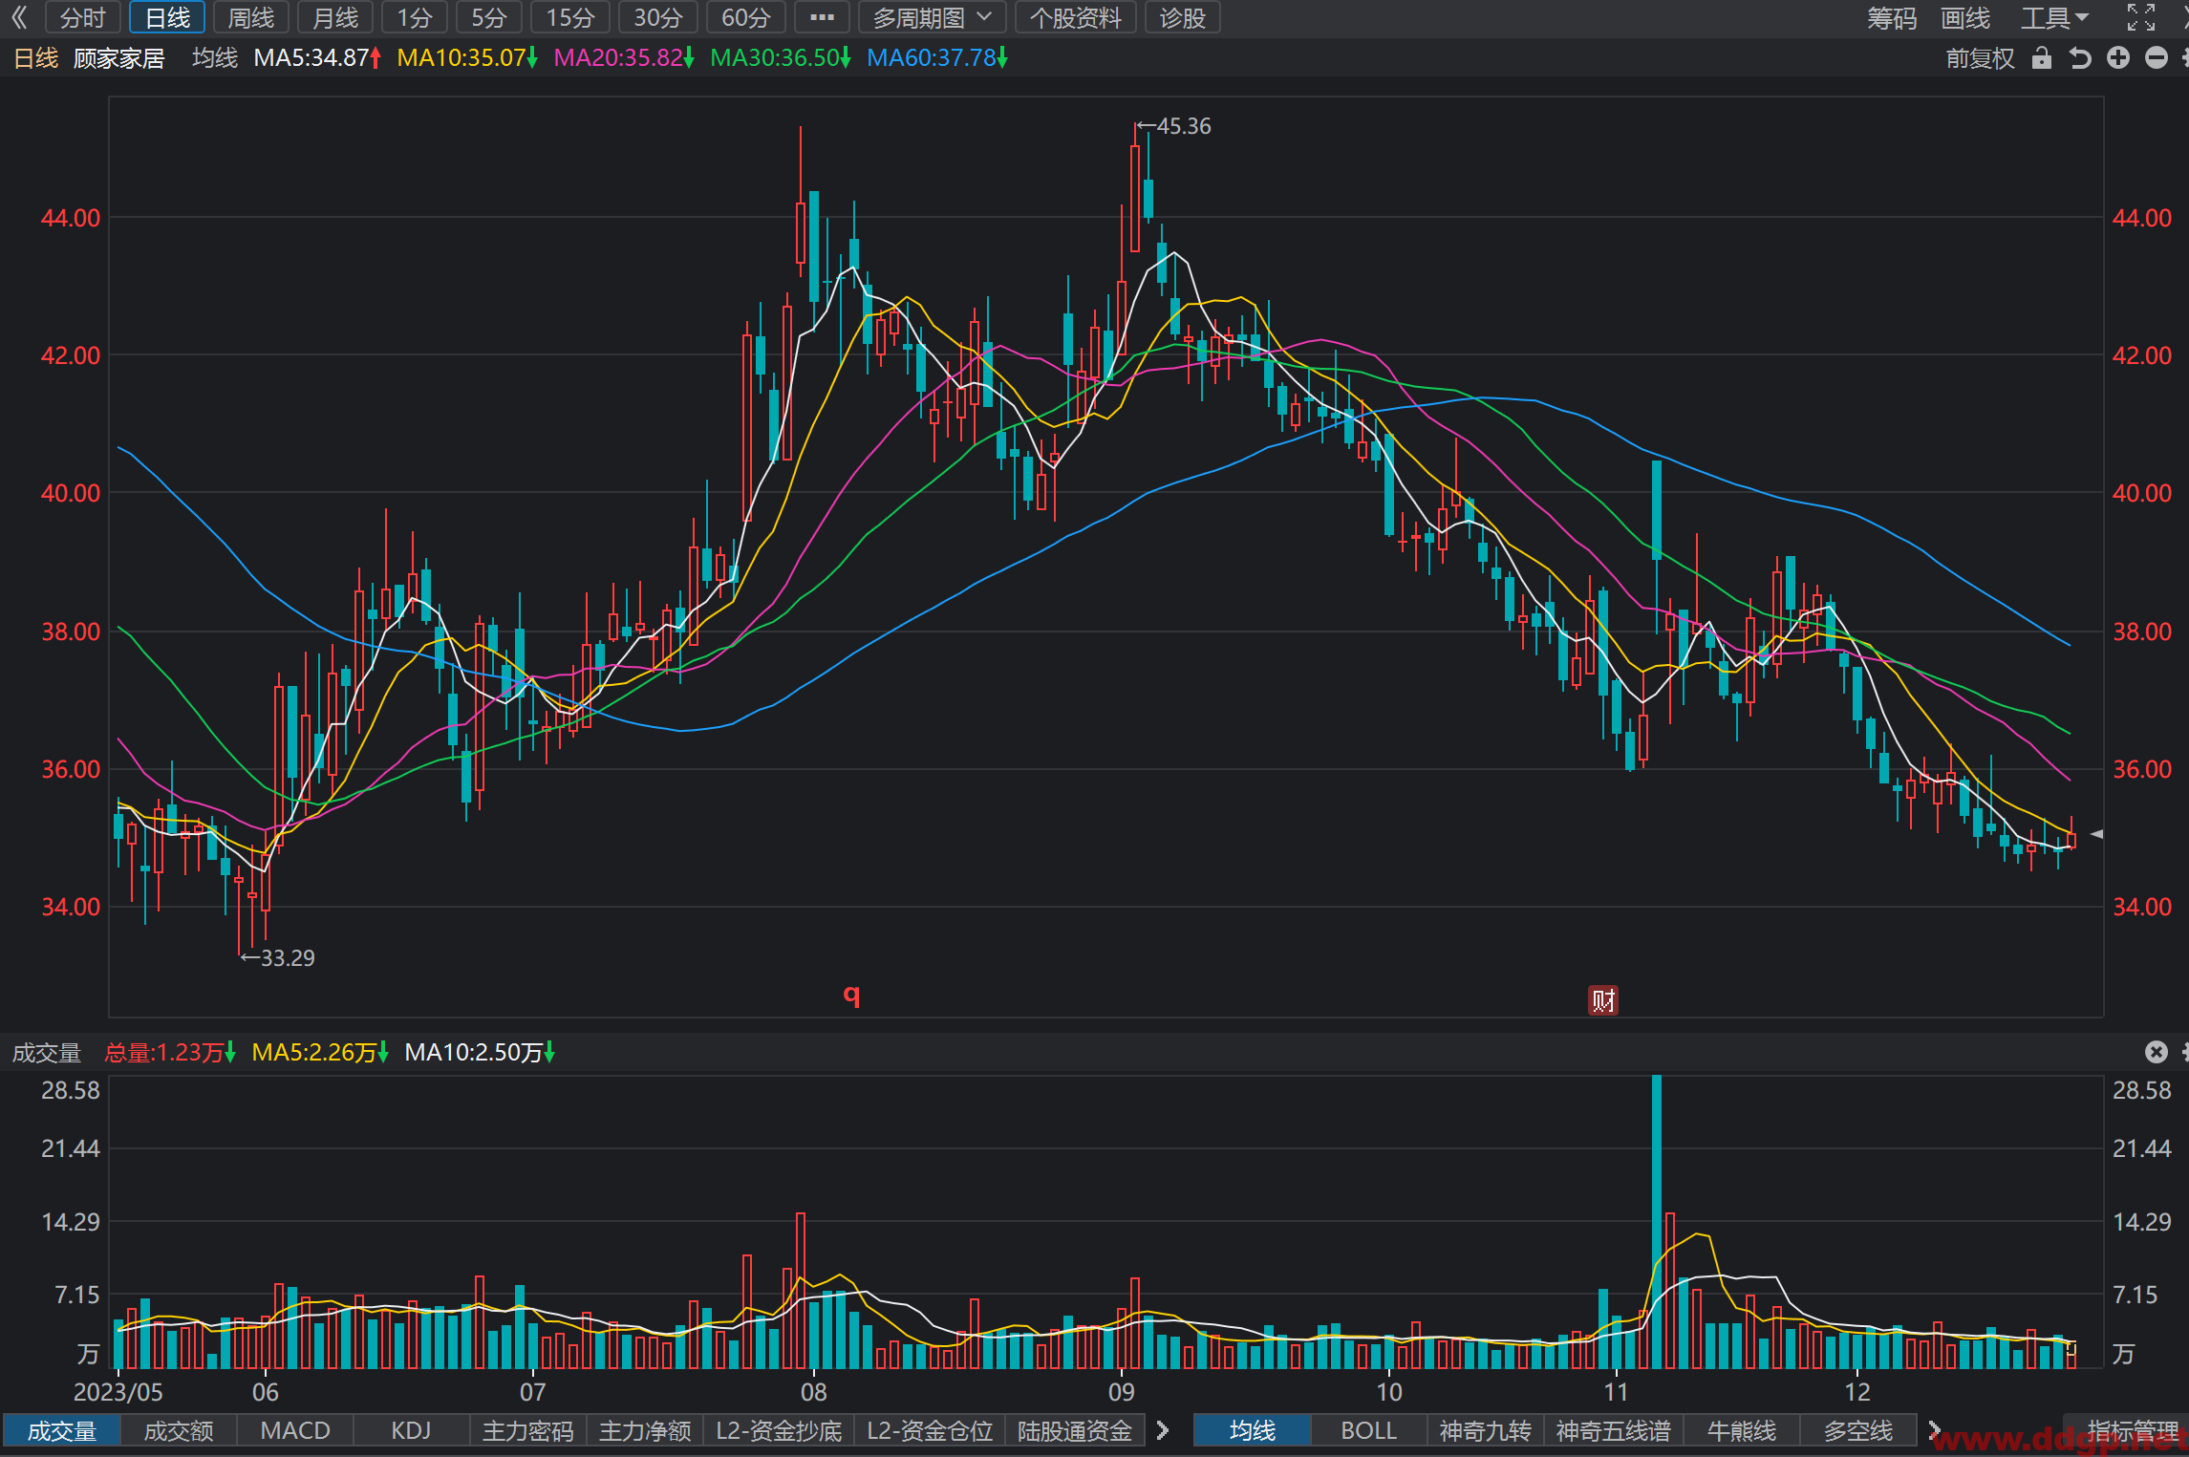
Task: Toggle the unlock padlock icon
Action: [x=2042, y=58]
